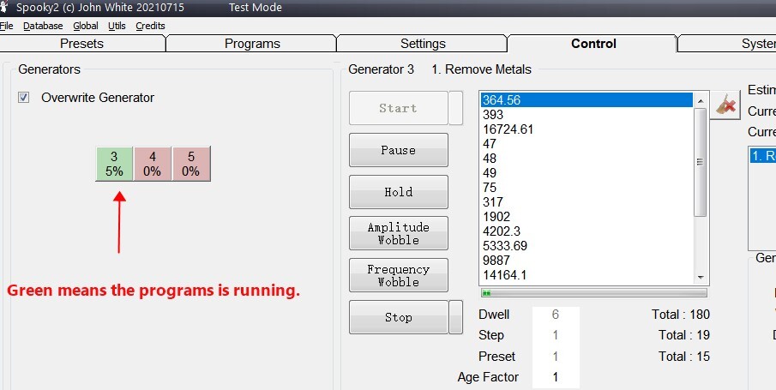Toggle the Overwrite Generator checkbox
Image resolution: width=776 pixels, height=390 pixels.
(24, 98)
